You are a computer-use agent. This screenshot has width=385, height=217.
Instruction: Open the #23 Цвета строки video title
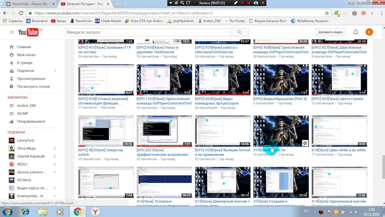337,99
